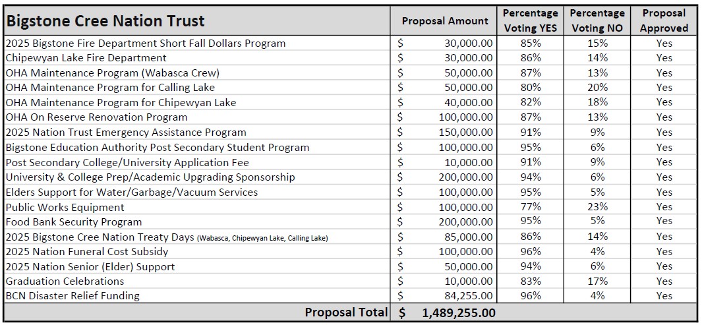Select the BCN Disaster Relief Funding cell
702x325 pixels.
[x=197, y=295]
